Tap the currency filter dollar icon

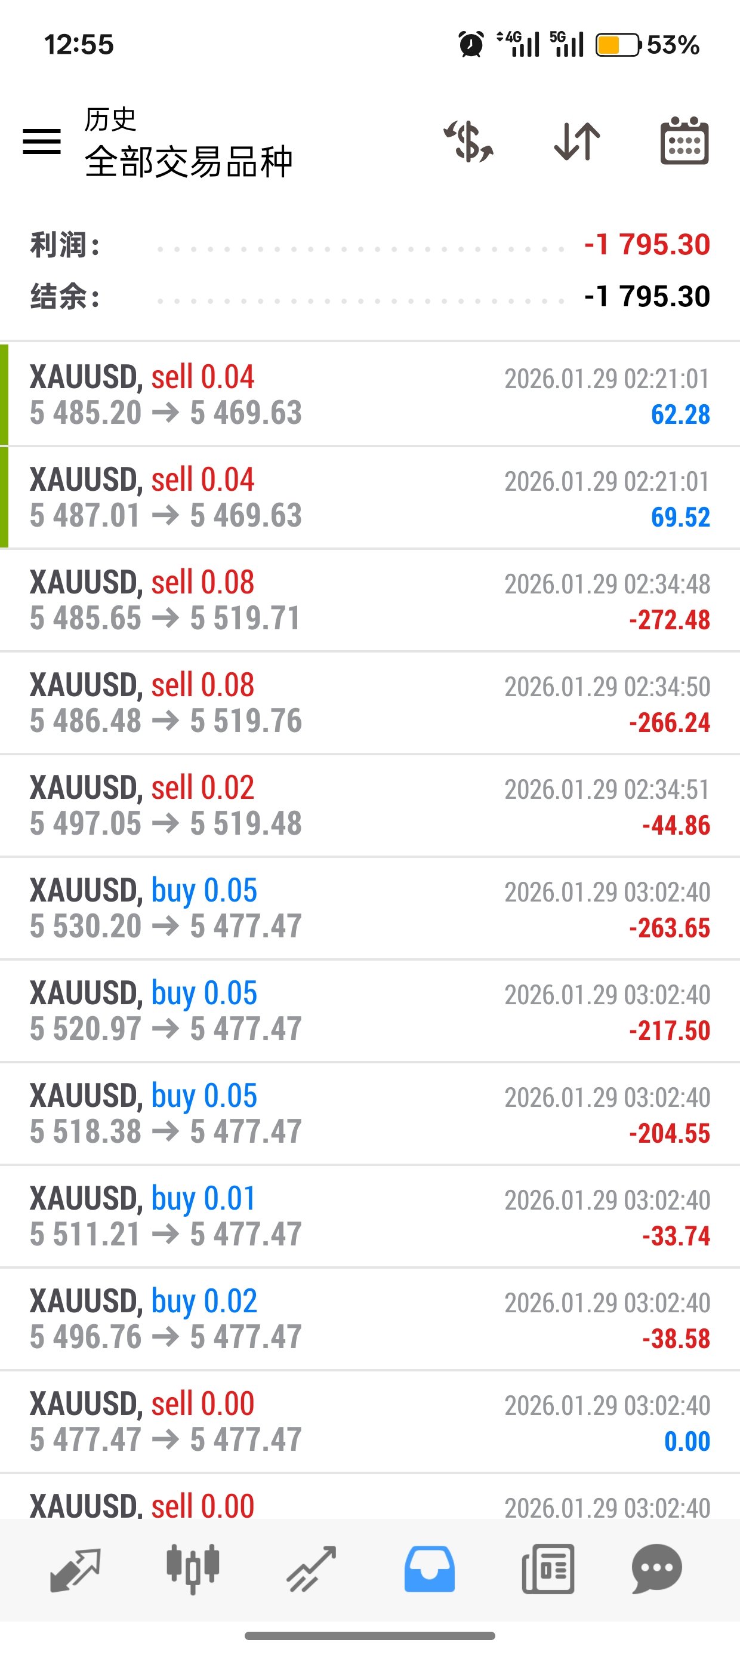(469, 141)
